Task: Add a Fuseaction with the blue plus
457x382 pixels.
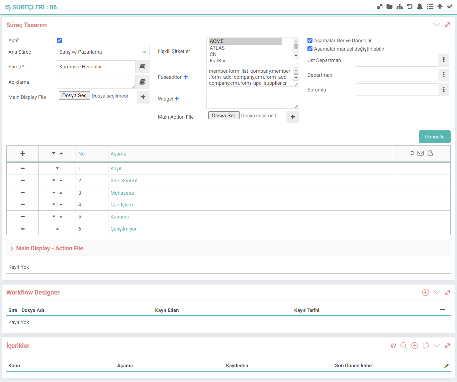Action: click(x=186, y=77)
